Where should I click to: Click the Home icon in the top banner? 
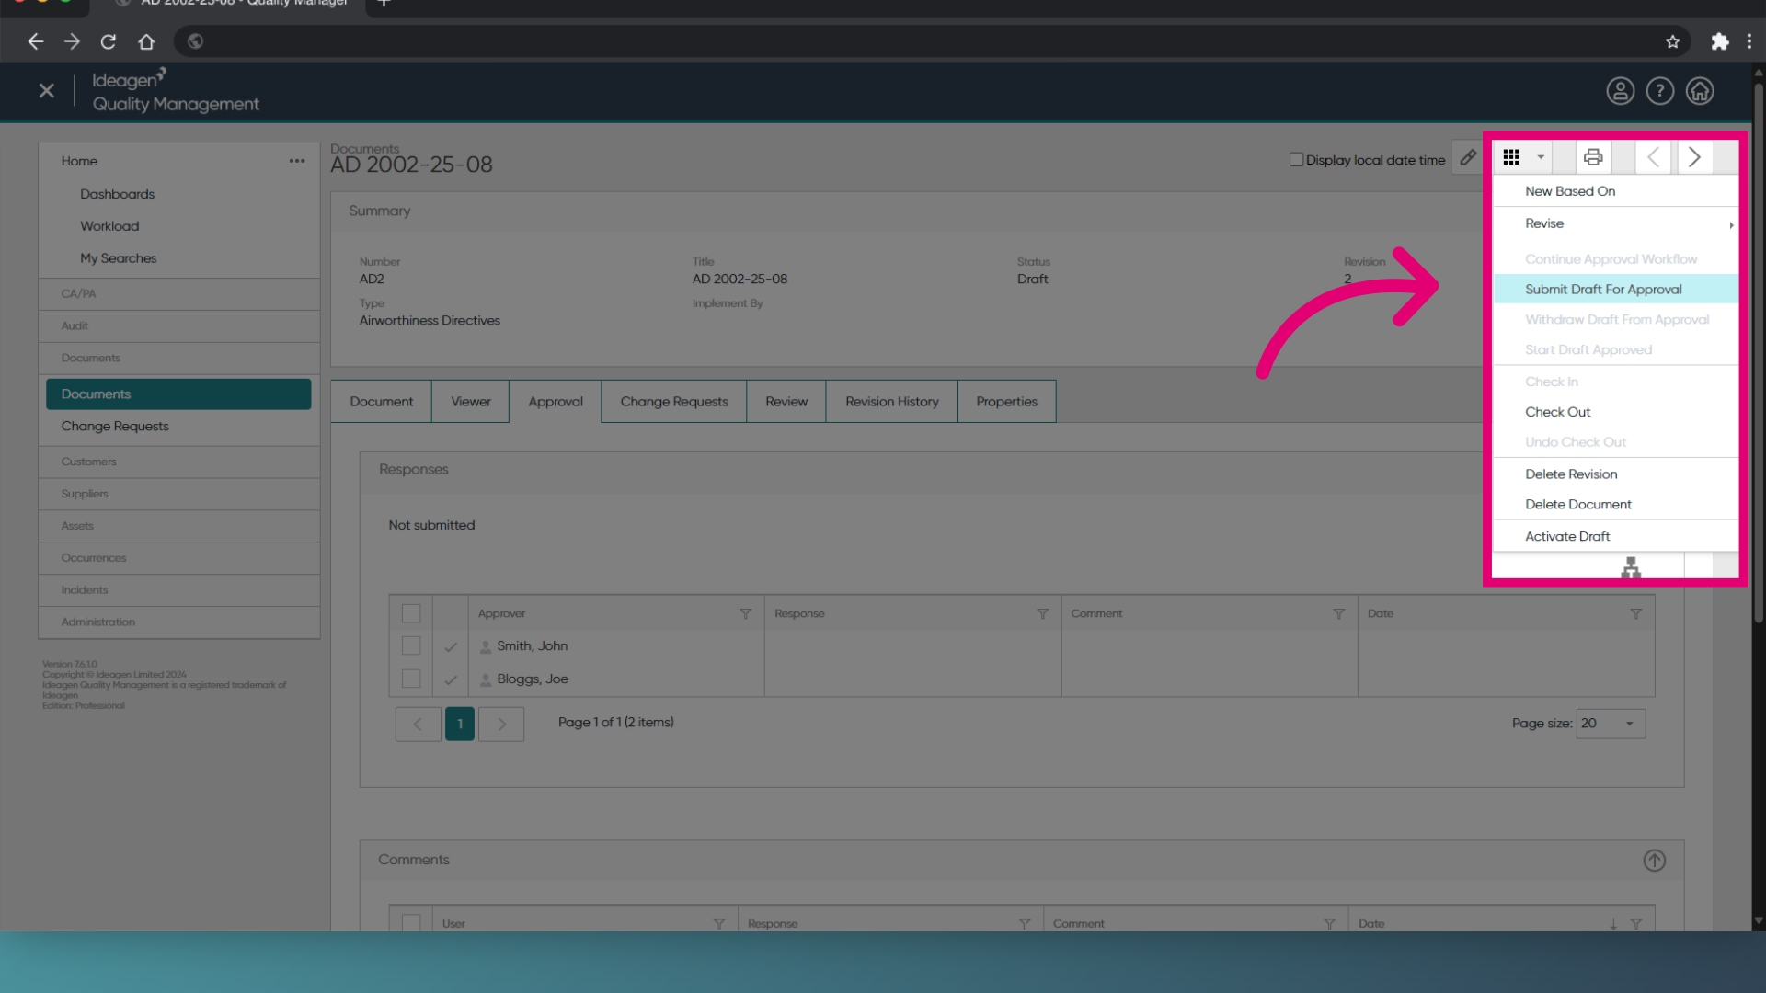coord(1700,91)
